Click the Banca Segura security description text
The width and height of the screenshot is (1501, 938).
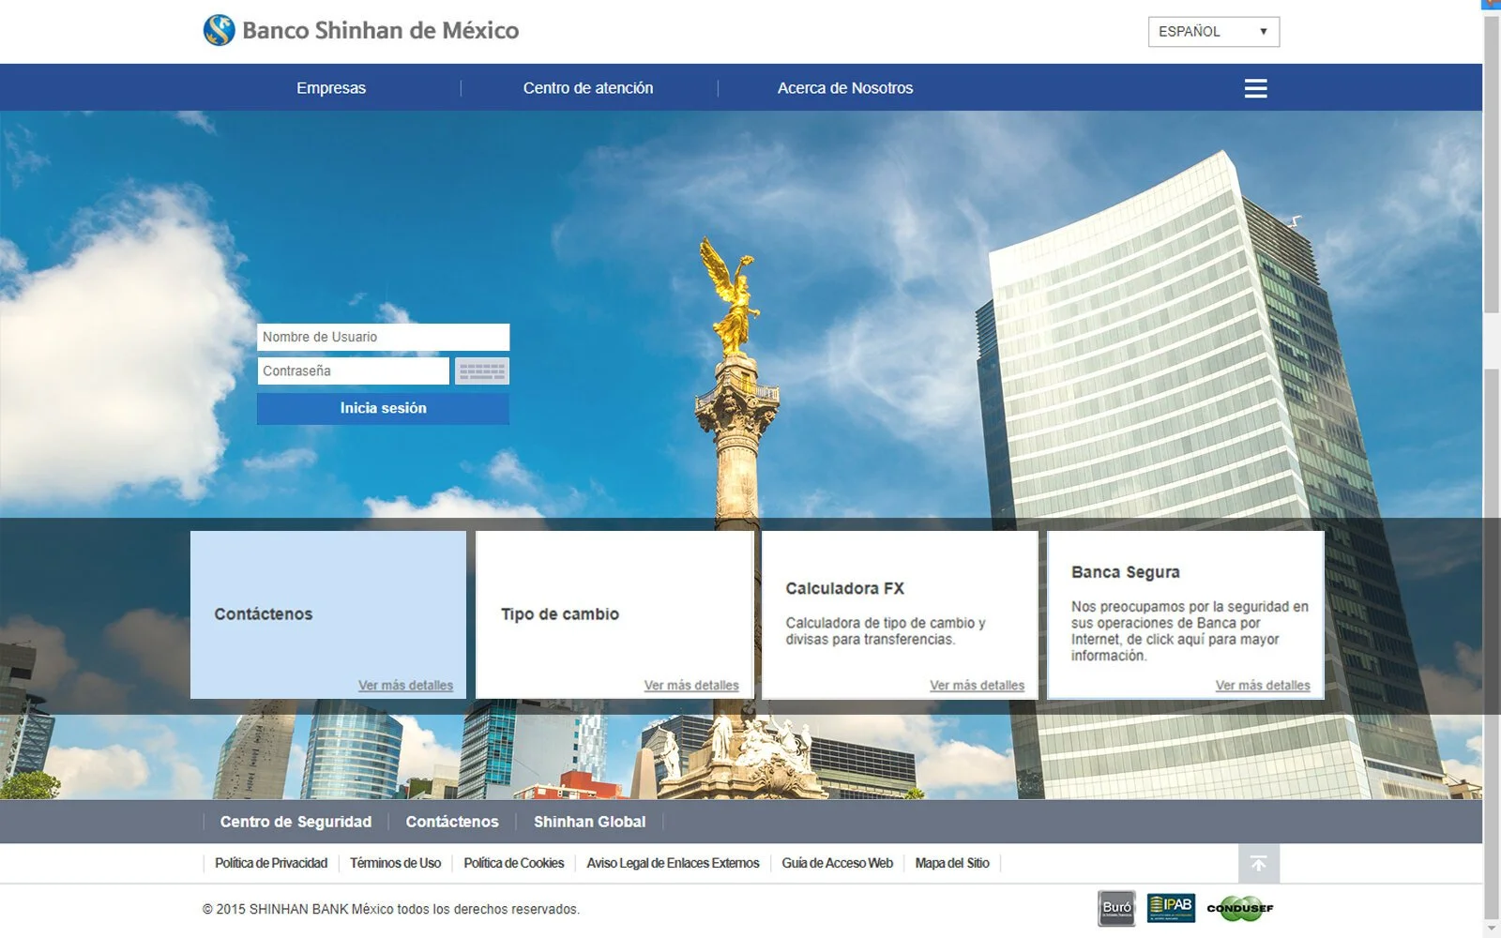pyautogui.click(x=1190, y=631)
